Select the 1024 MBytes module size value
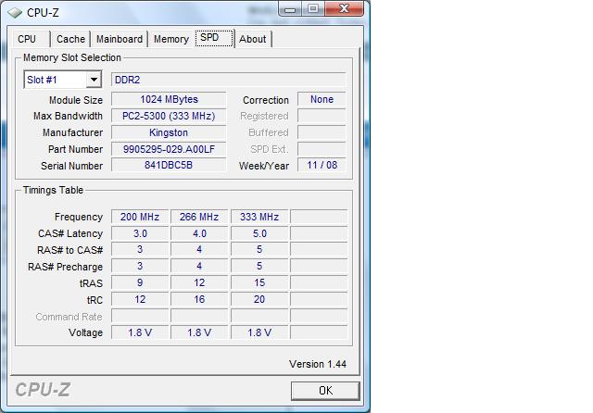Screen dimensions: 593x413 pyautogui.click(x=169, y=99)
